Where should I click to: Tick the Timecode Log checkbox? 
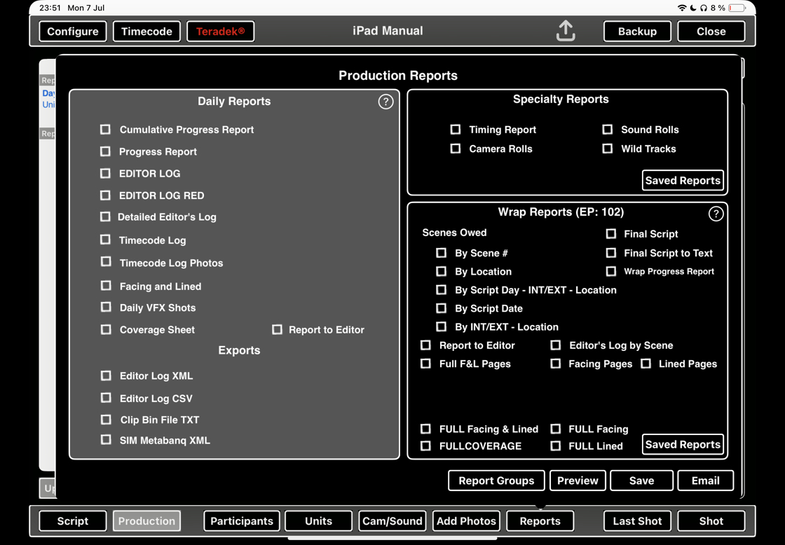(x=105, y=240)
